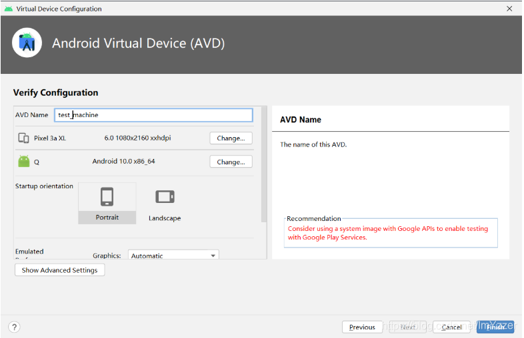524x338 pixels.
Task: Click the Finish button
Action: [x=495, y=327]
